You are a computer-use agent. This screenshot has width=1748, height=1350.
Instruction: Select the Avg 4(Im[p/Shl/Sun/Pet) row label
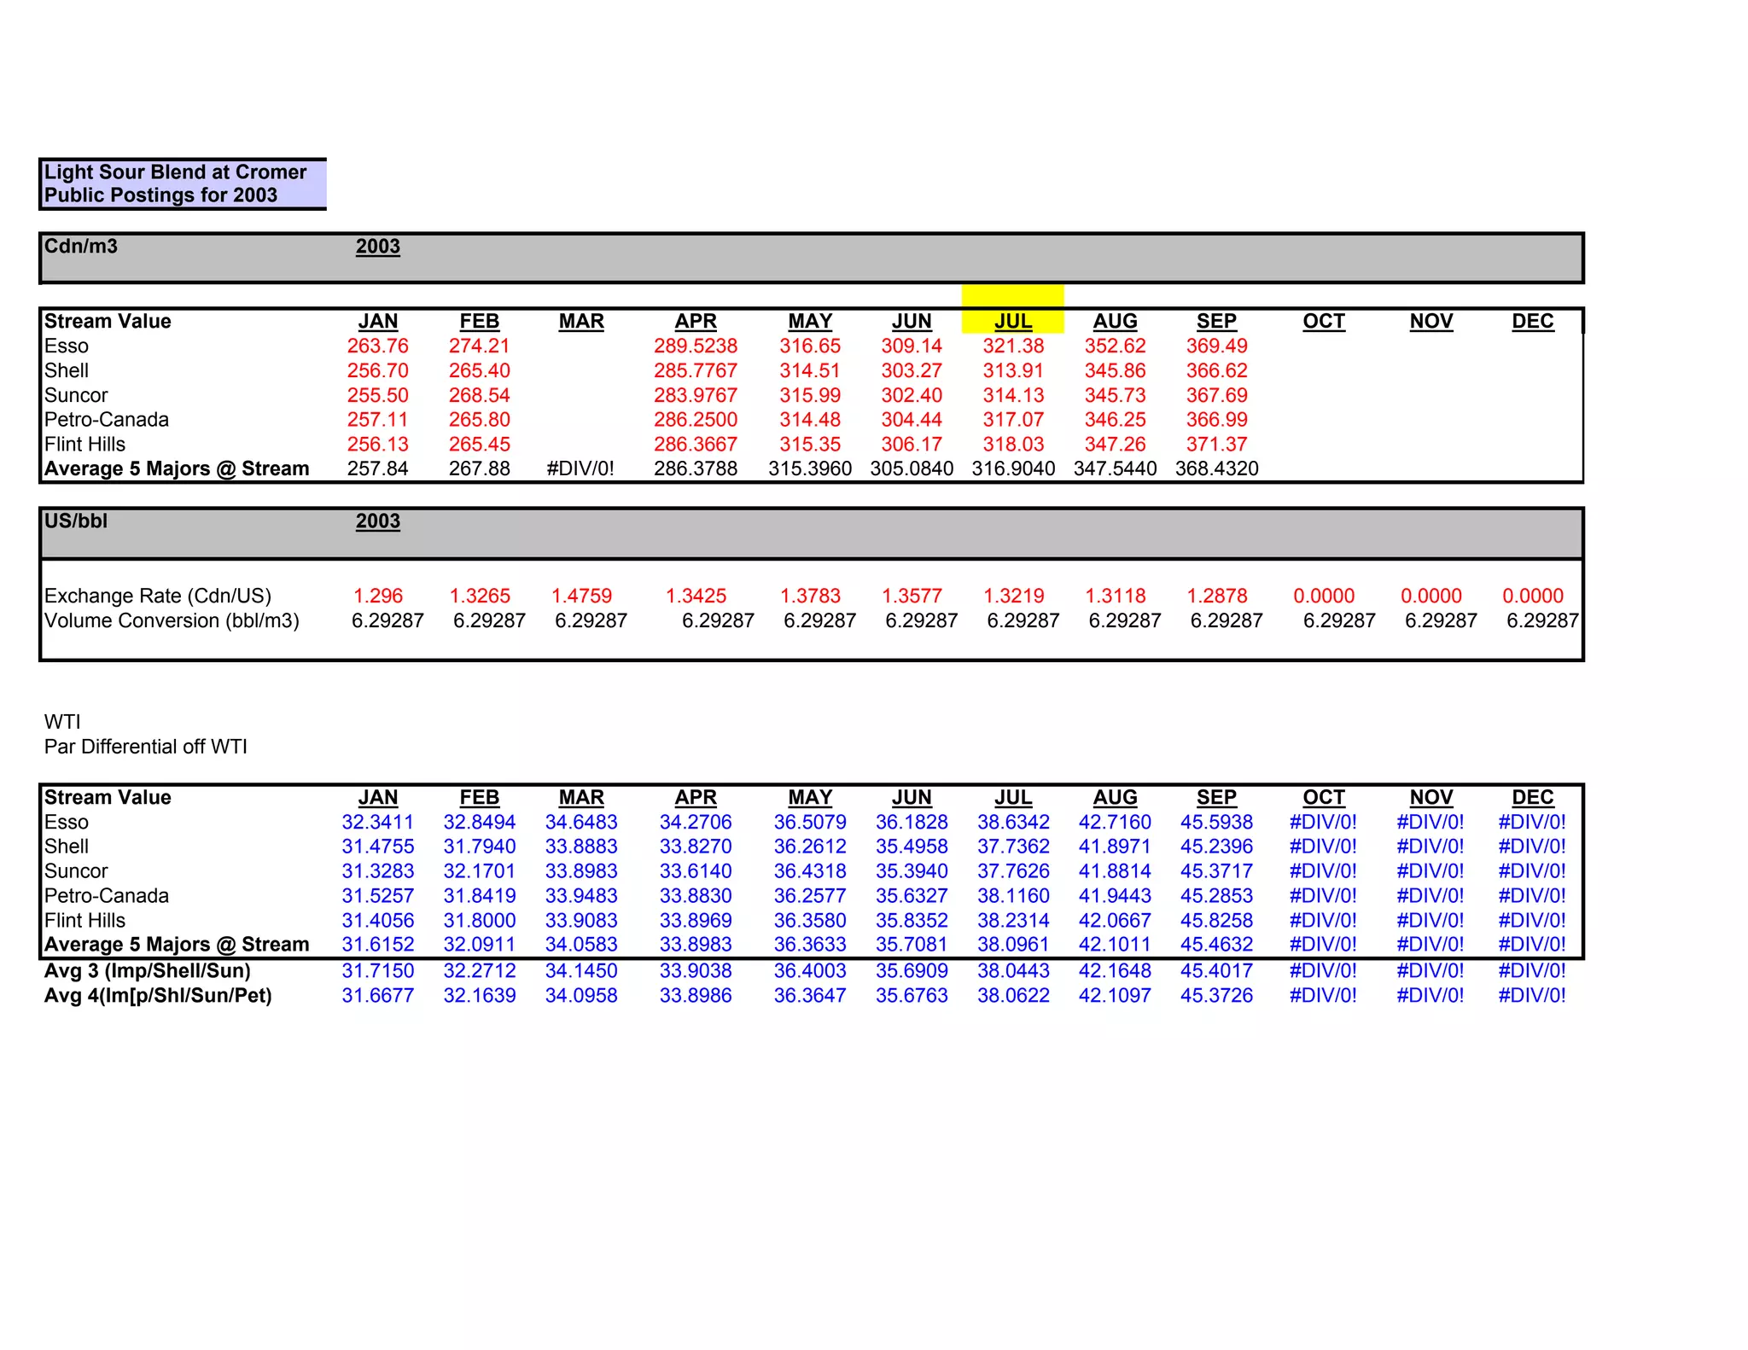click(x=158, y=996)
